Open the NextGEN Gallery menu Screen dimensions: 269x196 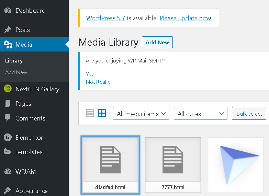pyautogui.click(x=34, y=89)
